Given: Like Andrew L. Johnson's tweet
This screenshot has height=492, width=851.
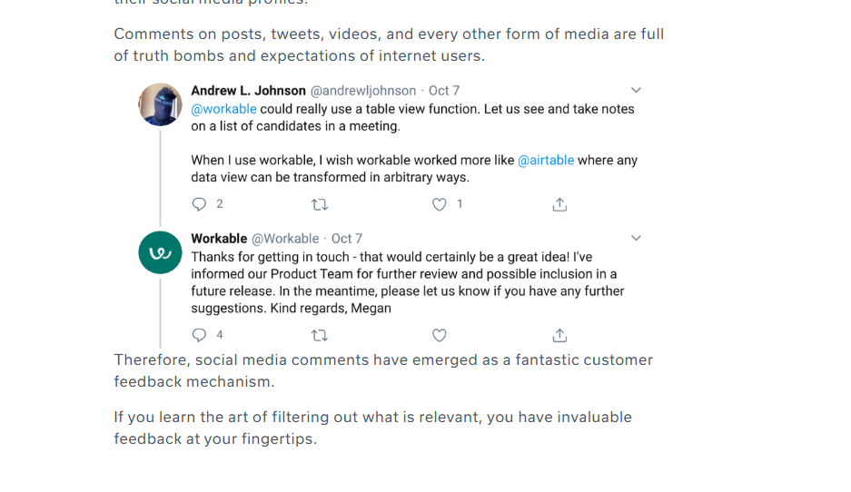Looking at the screenshot, I should [x=439, y=204].
